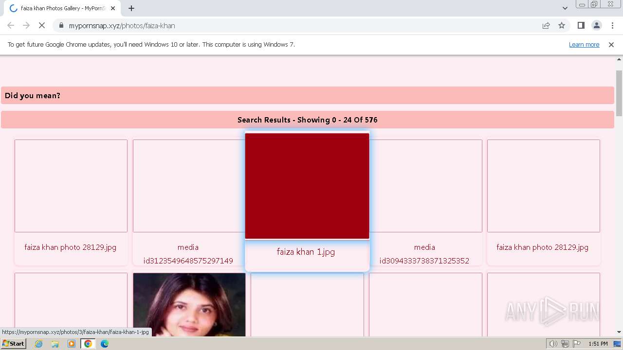The height and width of the screenshot is (350, 623).
Task: Click the page vertical scrollbar thumb
Action: (x=619, y=93)
